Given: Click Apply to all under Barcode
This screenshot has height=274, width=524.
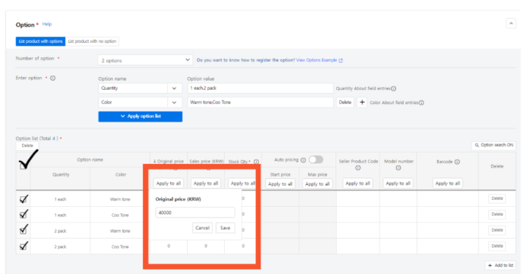Looking at the screenshot, I should pyautogui.click(x=448, y=183).
